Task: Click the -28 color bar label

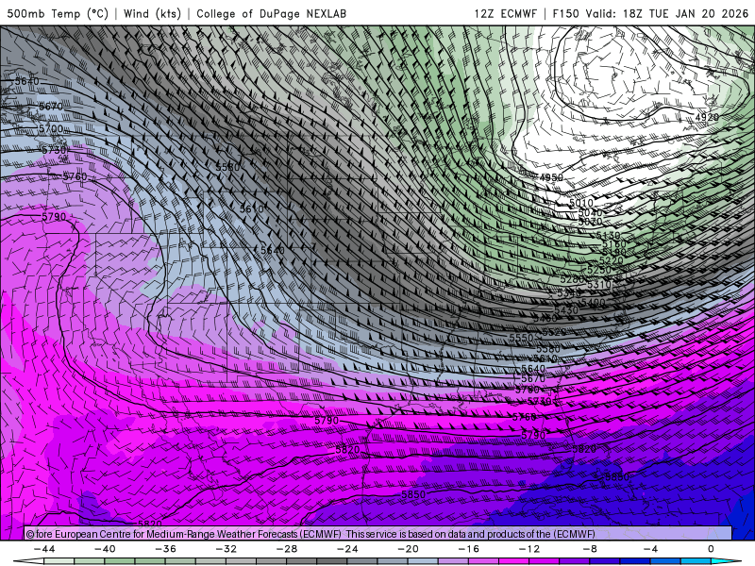Action: [x=287, y=549]
